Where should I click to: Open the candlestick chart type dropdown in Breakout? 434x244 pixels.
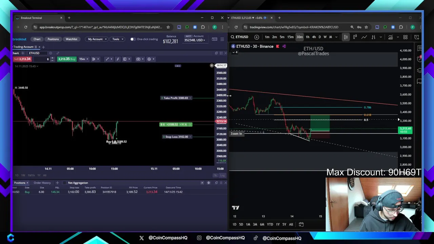click(x=96, y=59)
